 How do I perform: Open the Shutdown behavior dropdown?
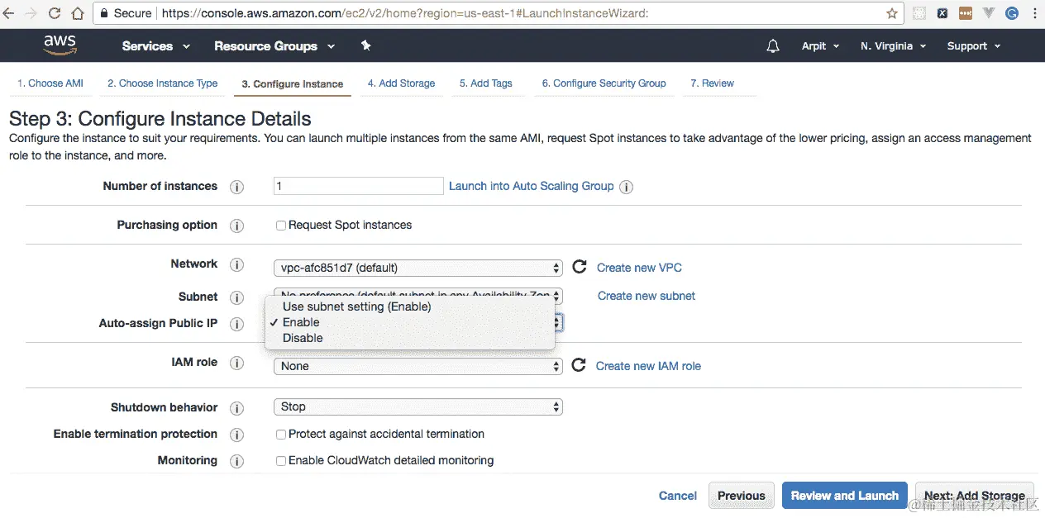(x=418, y=406)
